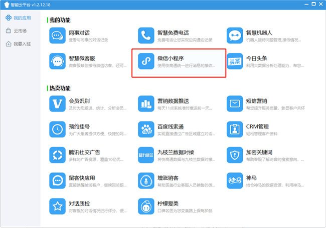326x228 pixels.
Task: Open the 智慧机器人 robot icon
Action: coord(235,35)
